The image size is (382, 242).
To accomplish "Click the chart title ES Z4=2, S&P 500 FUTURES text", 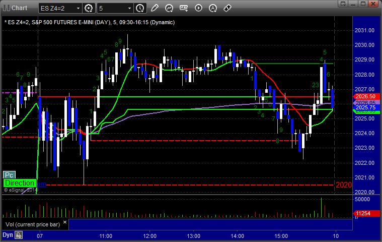I will pos(90,23).
